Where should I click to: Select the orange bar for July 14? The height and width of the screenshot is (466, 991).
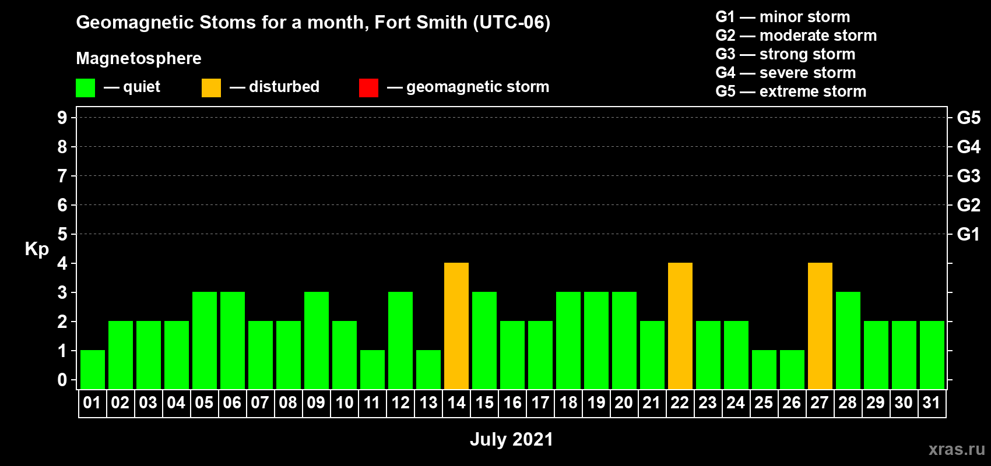pos(456,326)
